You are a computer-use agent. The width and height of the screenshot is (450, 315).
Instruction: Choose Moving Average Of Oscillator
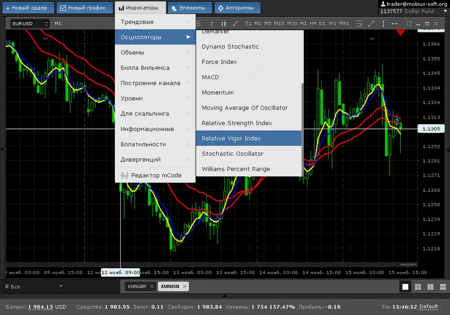pyautogui.click(x=249, y=108)
